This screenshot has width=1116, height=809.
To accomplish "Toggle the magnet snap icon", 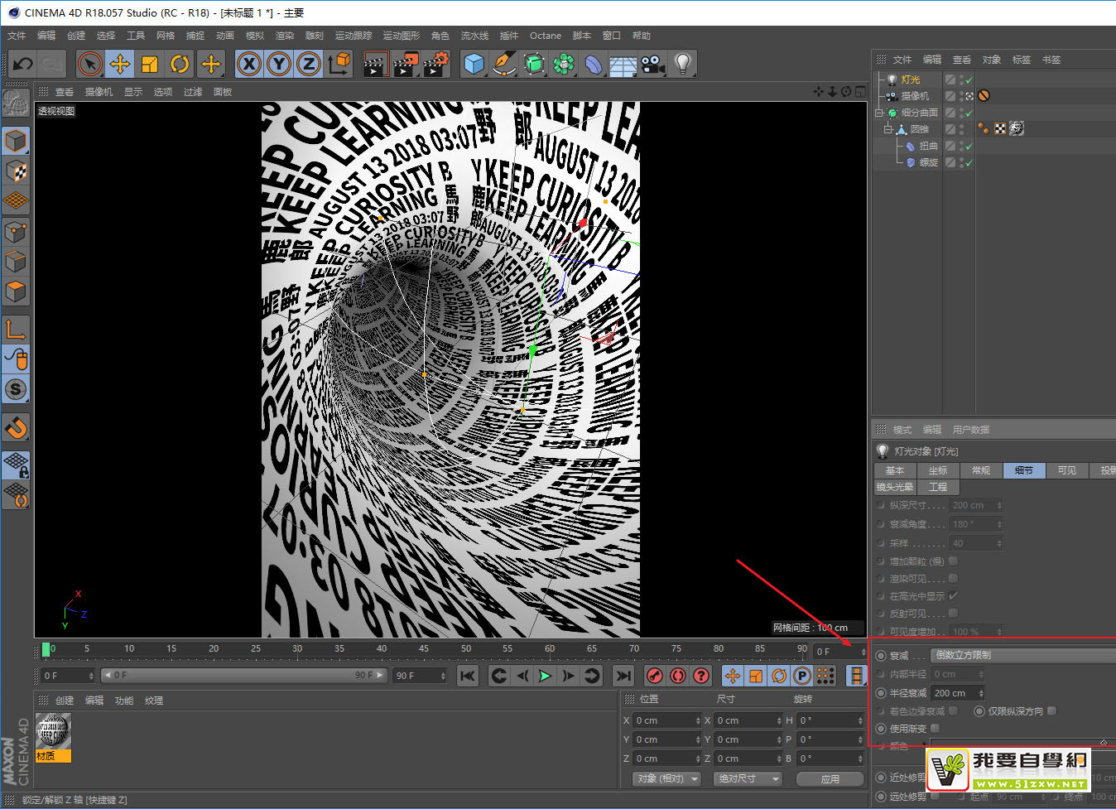I will [x=16, y=428].
